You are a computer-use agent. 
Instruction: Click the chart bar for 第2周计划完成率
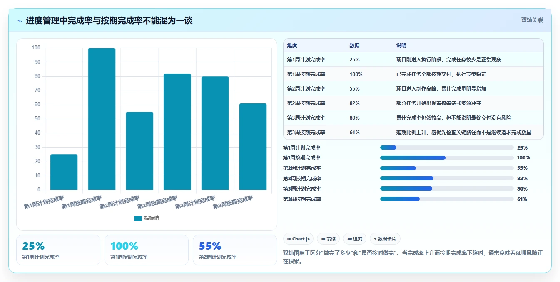[139, 151]
